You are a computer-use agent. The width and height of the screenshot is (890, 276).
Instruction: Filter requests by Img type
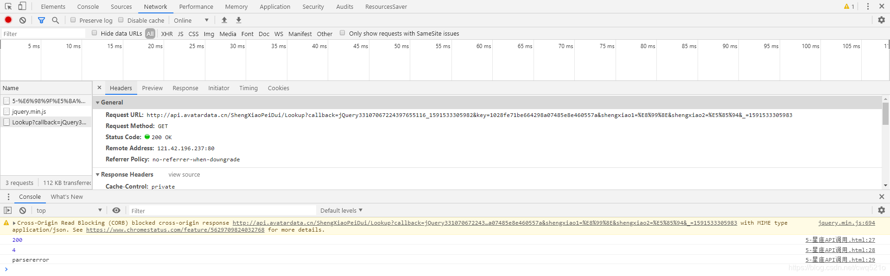pyautogui.click(x=209, y=34)
